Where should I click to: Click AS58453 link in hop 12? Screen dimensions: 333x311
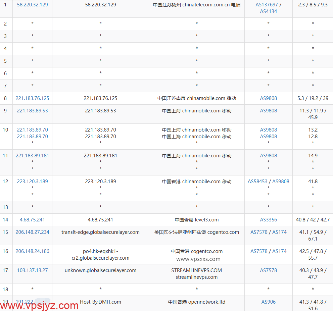point(257,182)
